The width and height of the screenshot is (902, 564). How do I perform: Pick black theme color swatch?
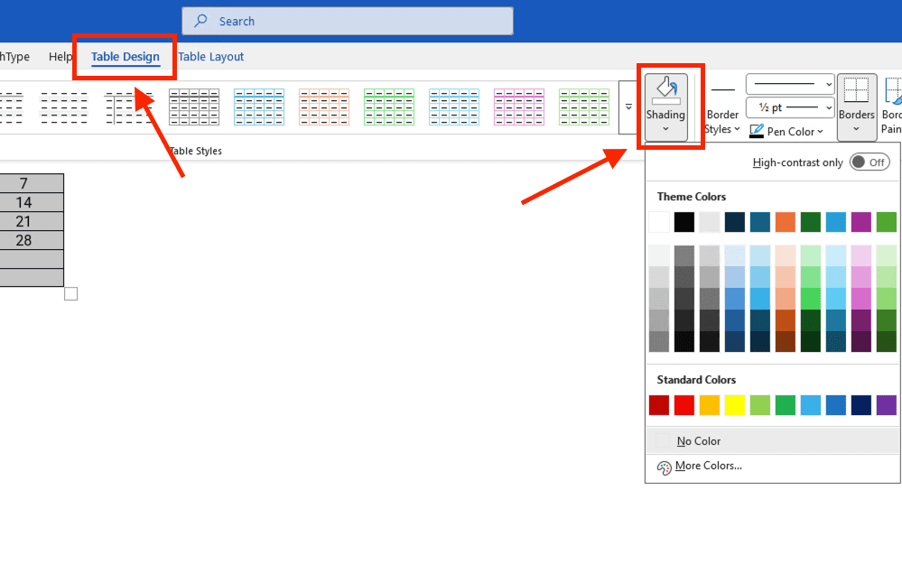(x=684, y=222)
